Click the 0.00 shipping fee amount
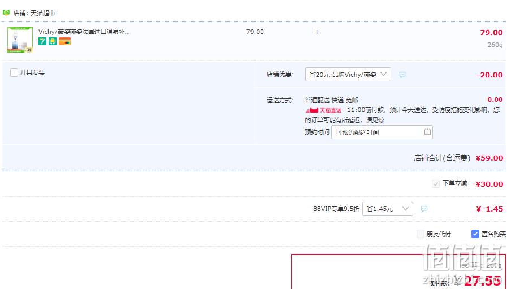This screenshot has width=507, height=289. [495, 100]
